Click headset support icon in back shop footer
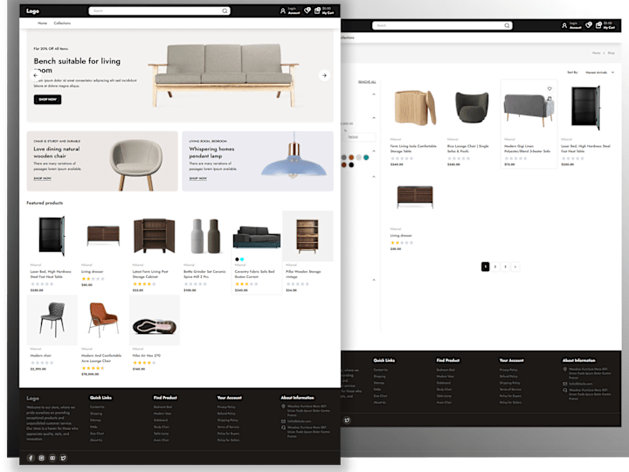629x472 pixels. click(x=565, y=390)
